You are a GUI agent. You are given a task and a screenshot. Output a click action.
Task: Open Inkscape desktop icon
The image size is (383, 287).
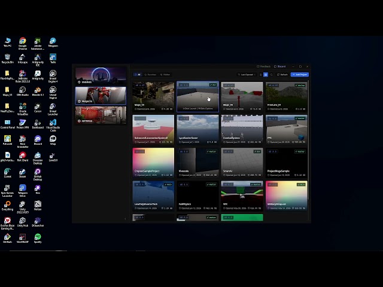pos(23,59)
